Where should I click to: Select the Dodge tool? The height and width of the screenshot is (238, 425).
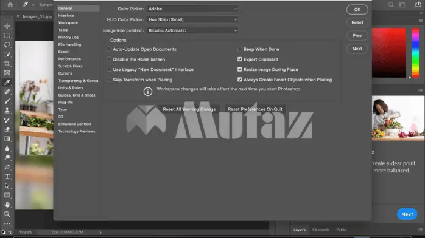click(x=7, y=157)
